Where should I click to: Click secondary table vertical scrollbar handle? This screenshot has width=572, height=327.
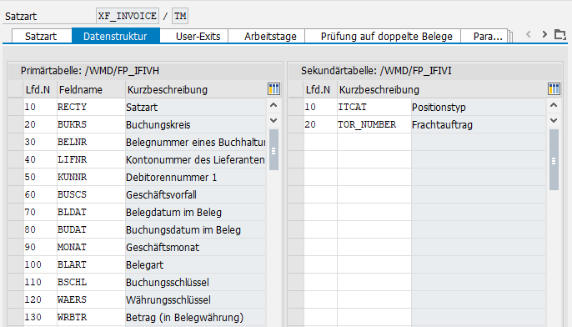coord(554,160)
